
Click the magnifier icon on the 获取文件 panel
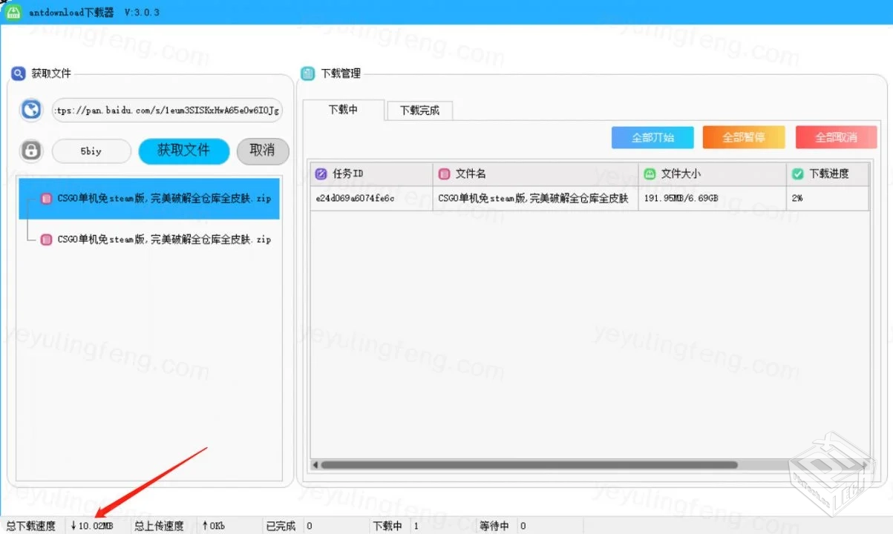click(18, 73)
